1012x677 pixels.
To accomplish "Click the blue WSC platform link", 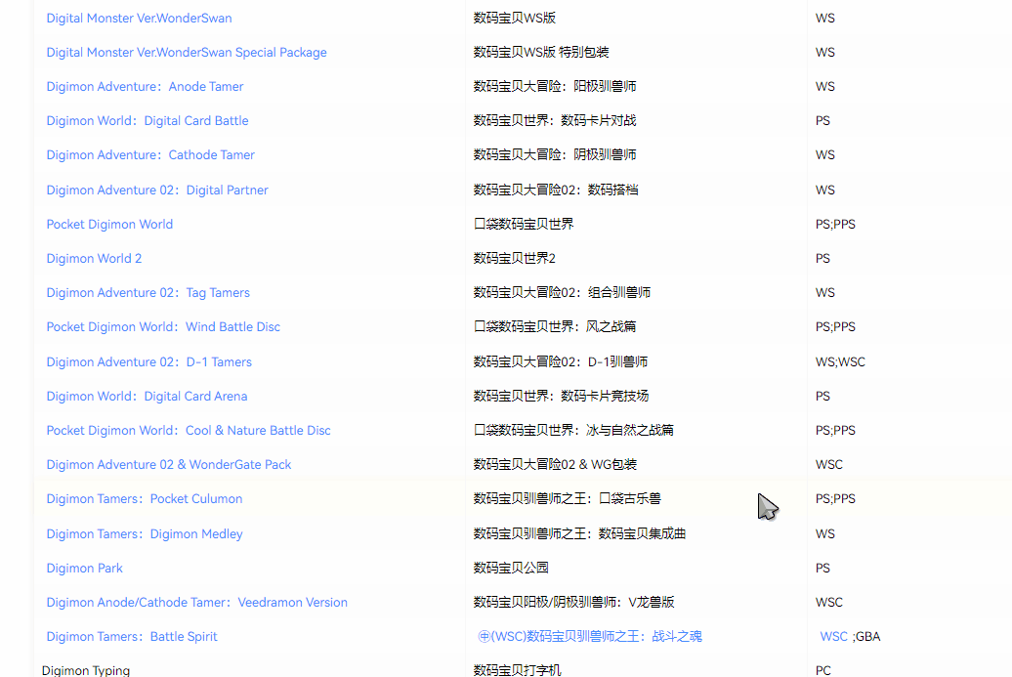I will point(833,636).
